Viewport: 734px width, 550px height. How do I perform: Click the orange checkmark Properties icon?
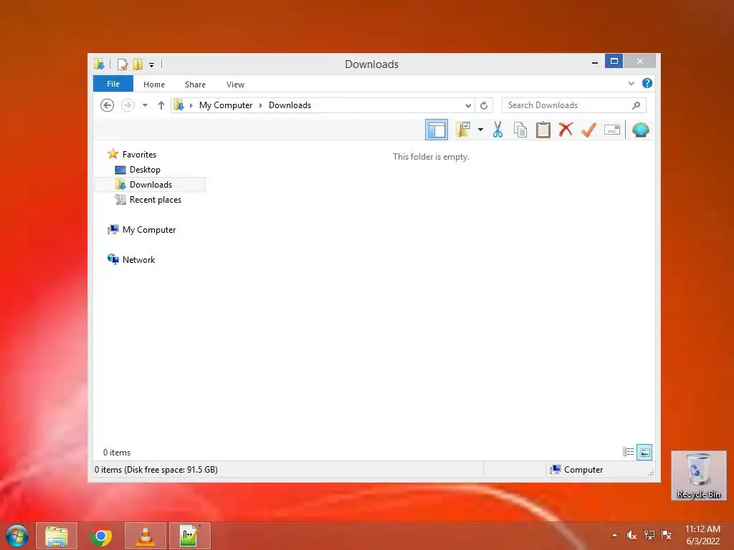coord(589,130)
